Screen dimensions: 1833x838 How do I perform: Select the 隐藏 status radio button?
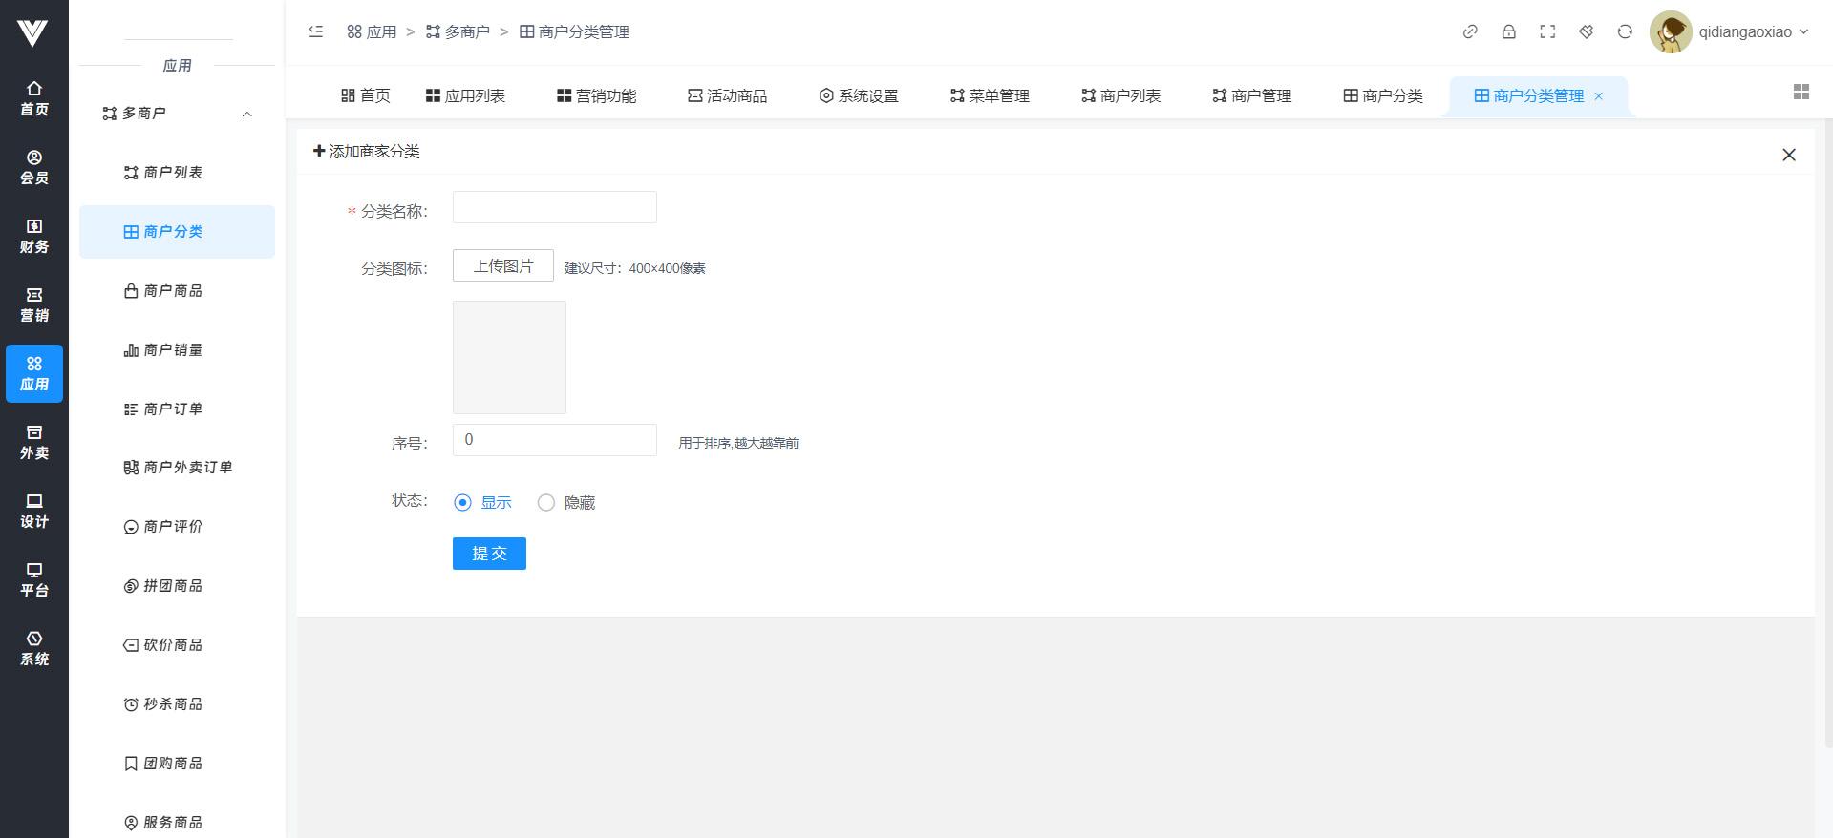point(546,503)
